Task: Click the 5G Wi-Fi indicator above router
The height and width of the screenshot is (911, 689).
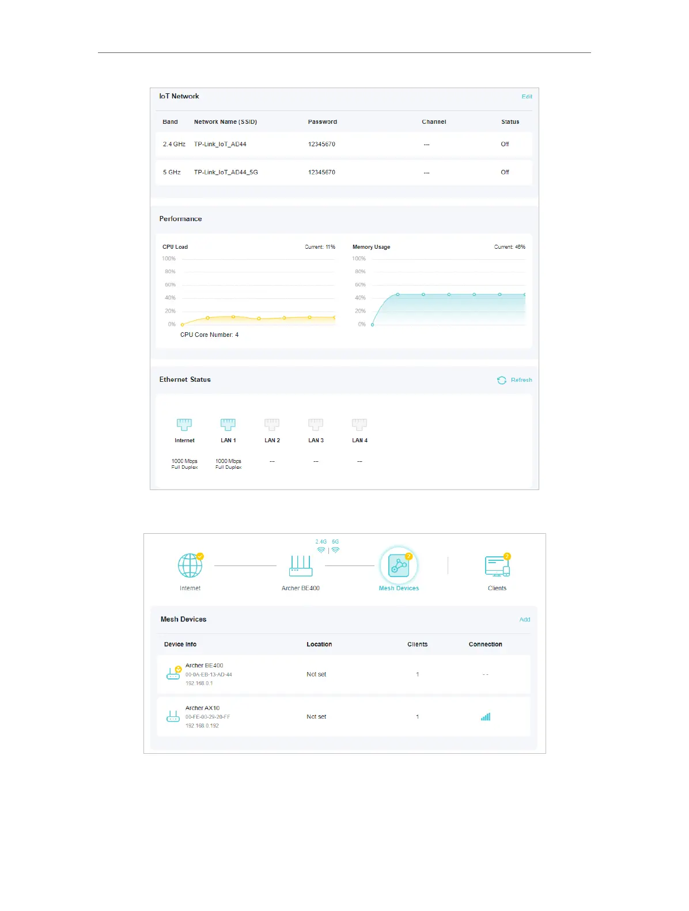Action: (x=335, y=546)
